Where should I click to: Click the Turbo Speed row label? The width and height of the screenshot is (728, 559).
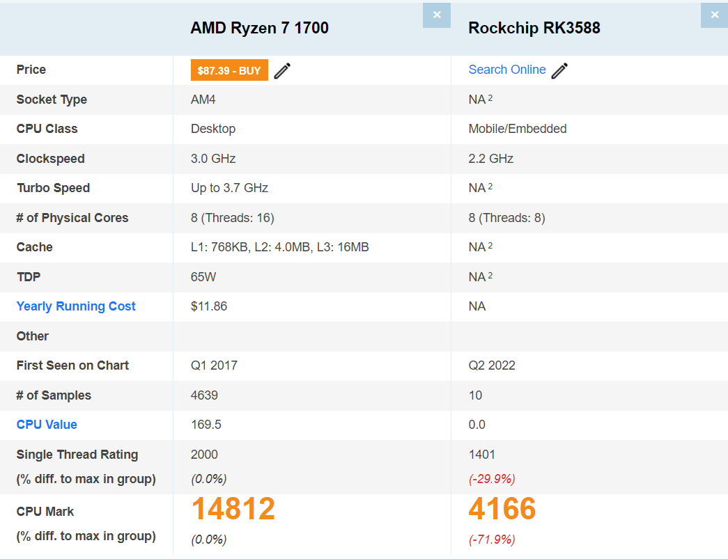coord(54,188)
